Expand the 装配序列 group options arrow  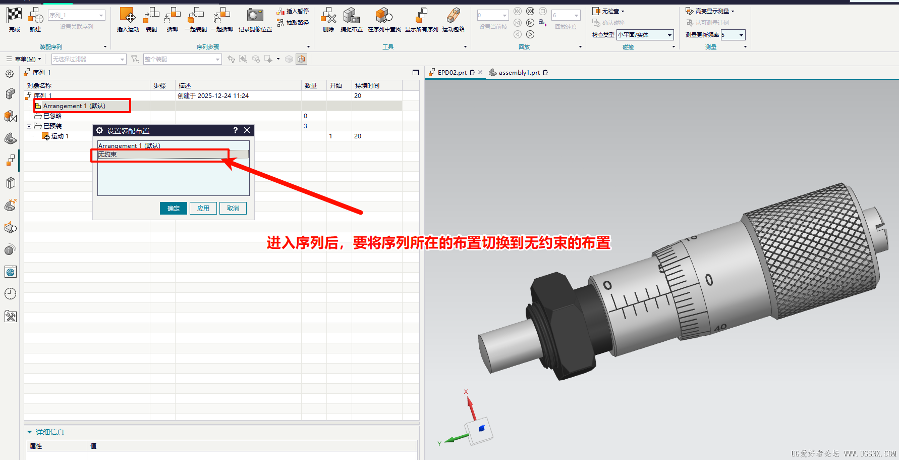pyautogui.click(x=105, y=47)
